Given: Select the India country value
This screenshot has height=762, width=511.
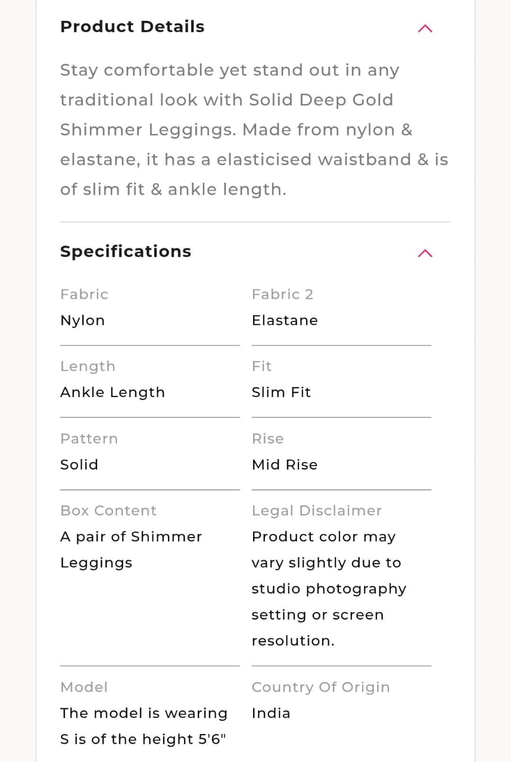Looking at the screenshot, I should pos(271,713).
